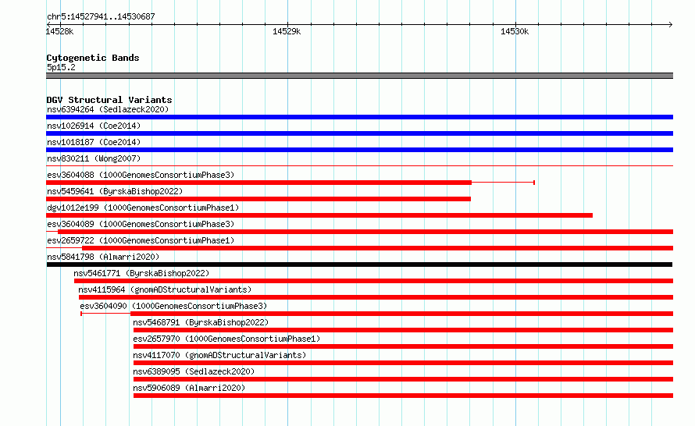Select the red bar under nsv4117070

[404, 363]
